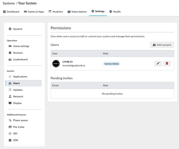This screenshot has width=179, height=149.
Task: Open API in sidebar
Action: click(24, 134)
